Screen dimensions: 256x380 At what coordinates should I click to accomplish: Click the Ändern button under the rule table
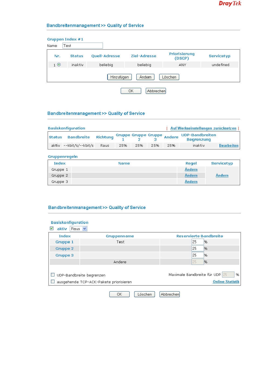pos(146,77)
